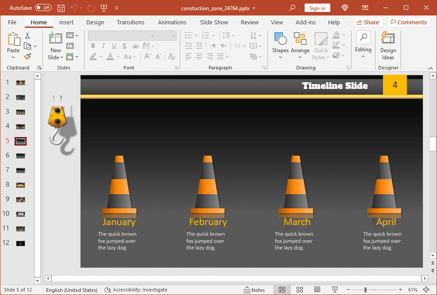Switch to Slide Sorter view

[300, 290]
